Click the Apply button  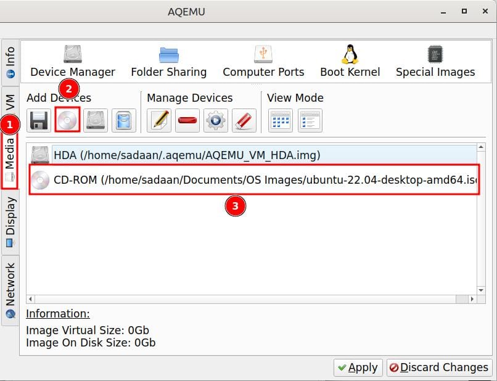(x=358, y=367)
